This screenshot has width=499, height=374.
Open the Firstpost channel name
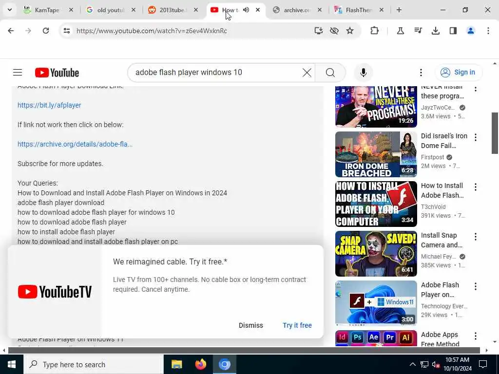(432, 157)
